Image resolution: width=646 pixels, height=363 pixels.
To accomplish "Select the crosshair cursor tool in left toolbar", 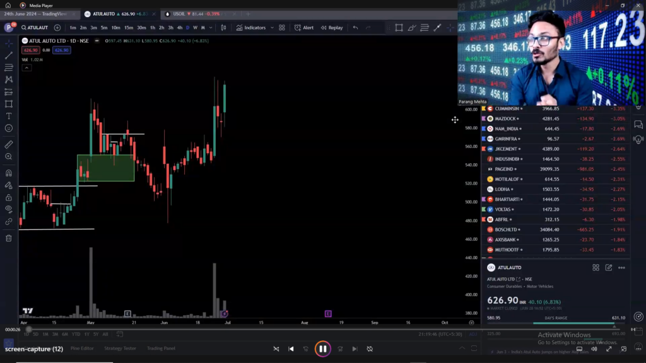I will tap(9, 43).
